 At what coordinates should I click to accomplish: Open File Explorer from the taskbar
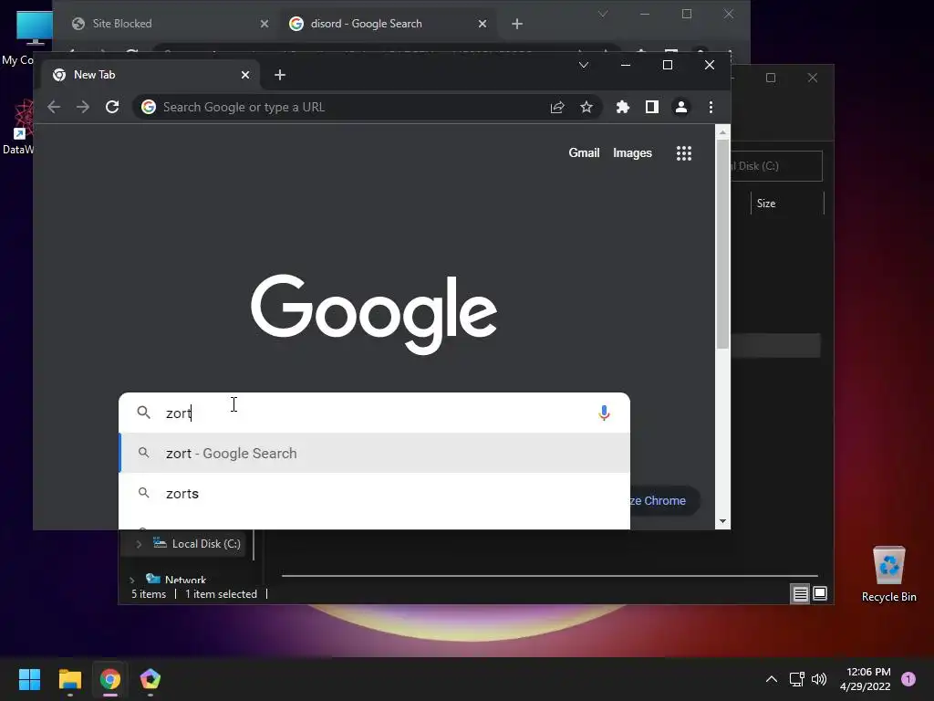pyautogui.click(x=69, y=679)
